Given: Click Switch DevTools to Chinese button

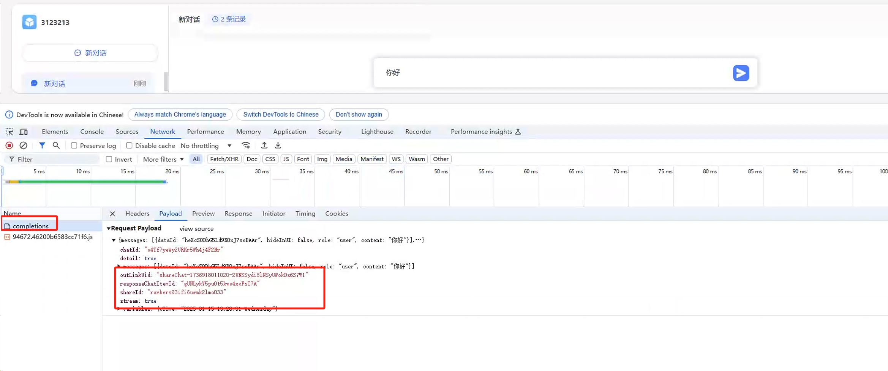Looking at the screenshot, I should 281,115.
